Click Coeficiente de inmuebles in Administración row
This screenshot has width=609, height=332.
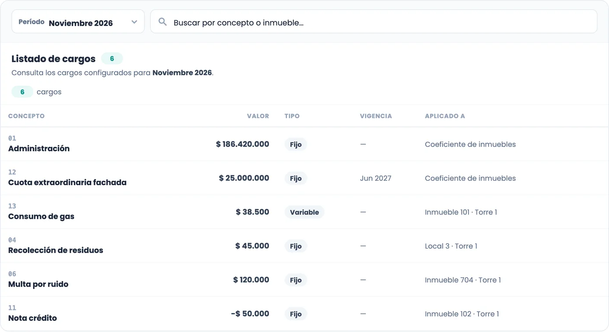click(470, 144)
